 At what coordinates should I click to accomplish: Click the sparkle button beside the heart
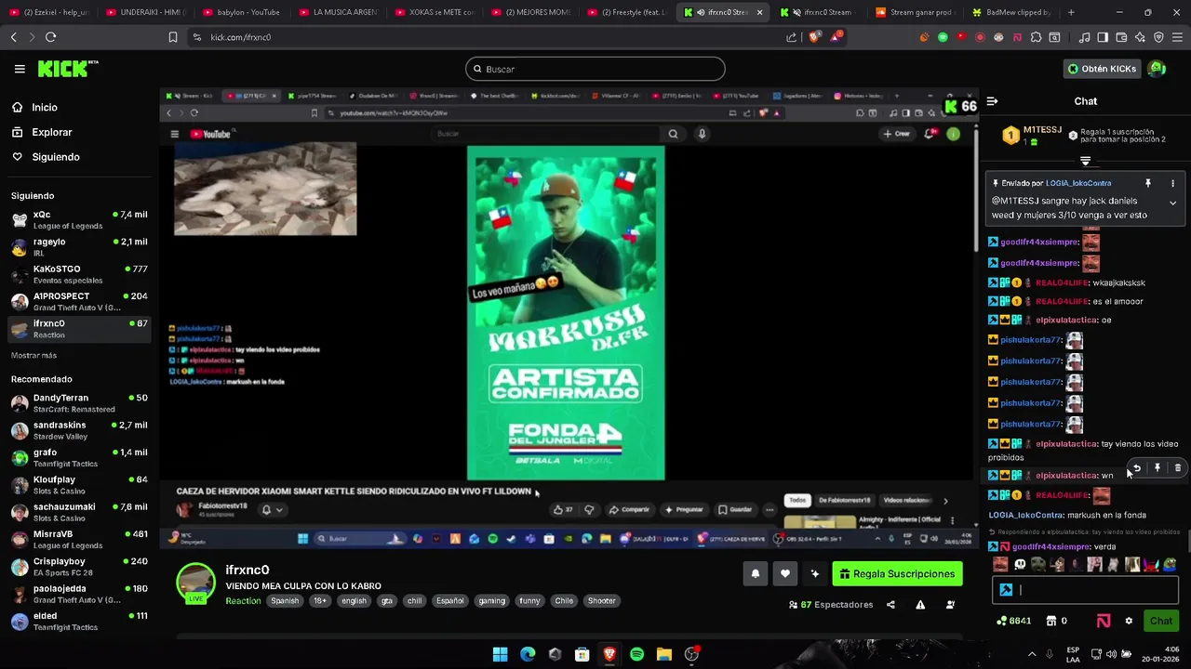point(815,574)
